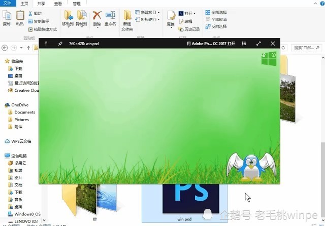325x226 pixels.
Task: Open 最近访问的位置 in sidebar
Action: [23, 83]
